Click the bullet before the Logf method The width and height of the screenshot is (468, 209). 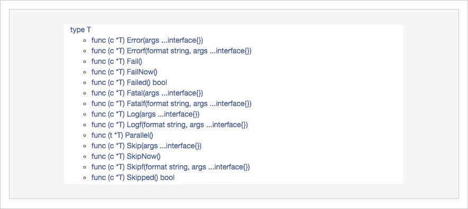pos(85,125)
